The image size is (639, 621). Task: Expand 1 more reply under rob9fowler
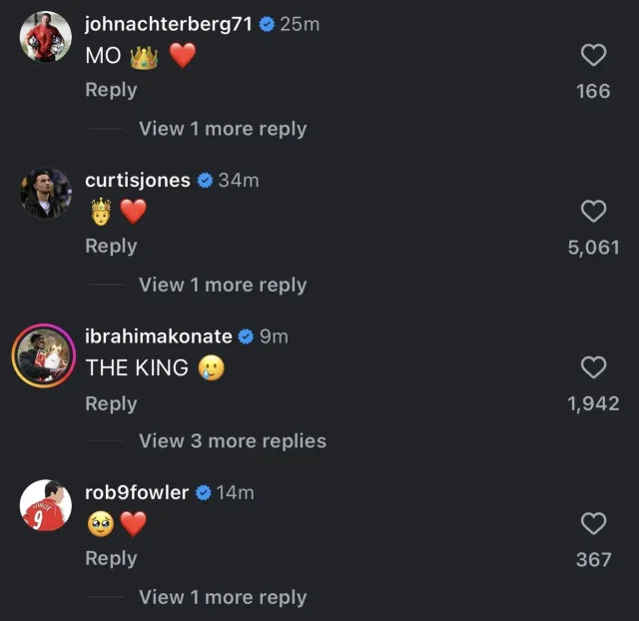pos(223,597)
